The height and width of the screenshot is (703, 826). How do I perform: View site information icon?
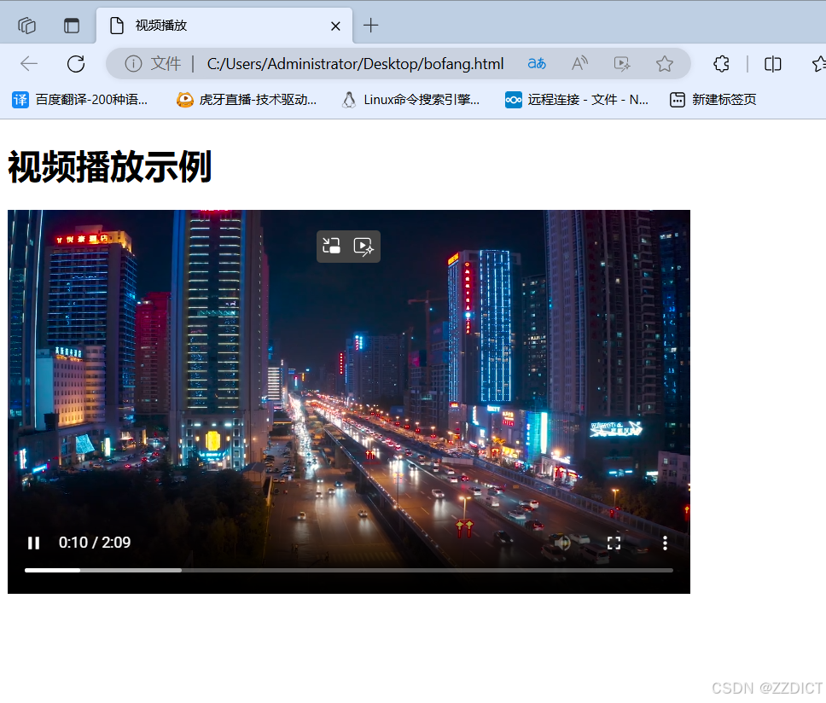(133, 64)
